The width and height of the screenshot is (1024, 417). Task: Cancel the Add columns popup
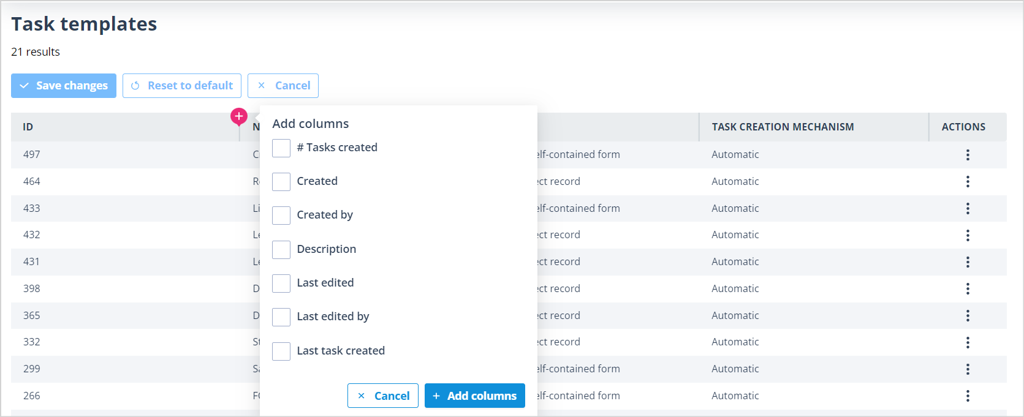pos(383,396)
